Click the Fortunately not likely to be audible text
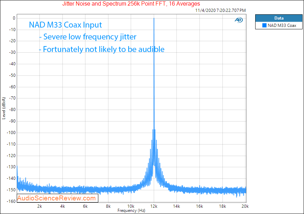Screen dimensions: 304x214 [101, 49]
